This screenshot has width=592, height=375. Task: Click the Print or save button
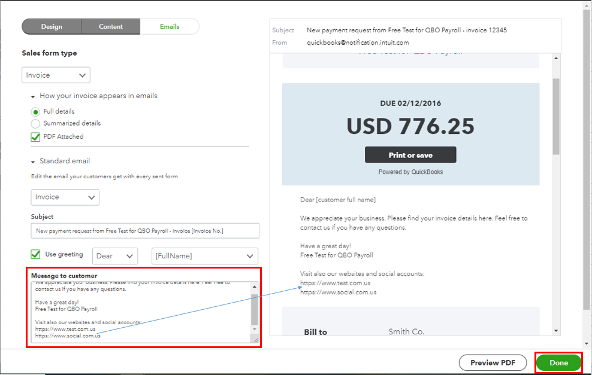410,154
